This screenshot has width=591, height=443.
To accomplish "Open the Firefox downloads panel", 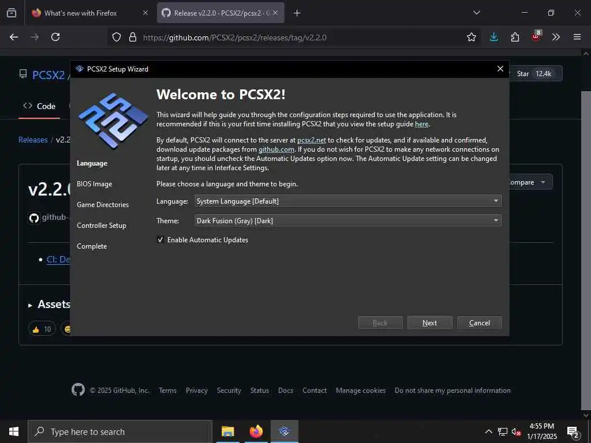I will [494, 37].
